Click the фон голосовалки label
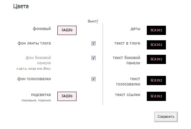Image resolution: width=191 pixels, height=129 pixels. (34, 79)
